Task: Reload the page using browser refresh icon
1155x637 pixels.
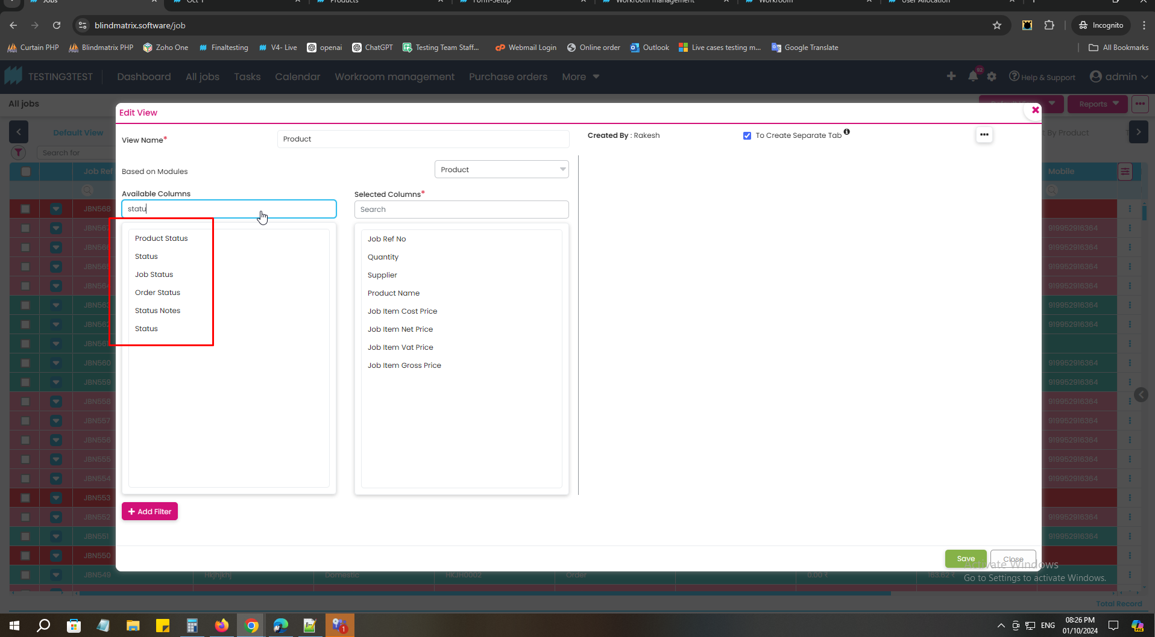Action: (57, 25)
